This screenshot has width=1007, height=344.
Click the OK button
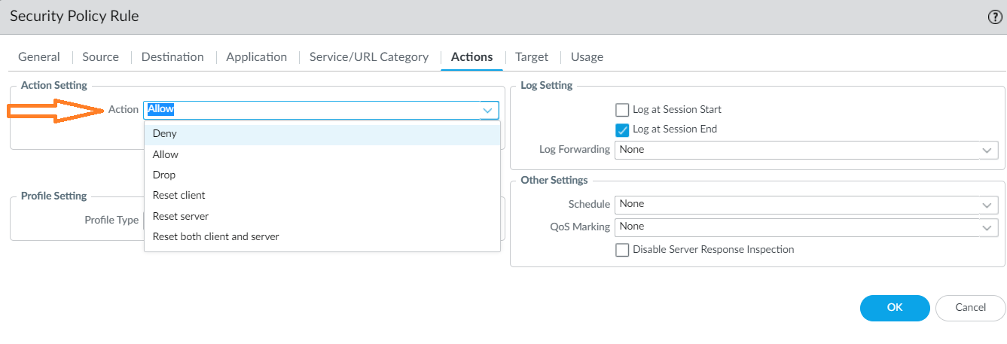click(894, 308)
